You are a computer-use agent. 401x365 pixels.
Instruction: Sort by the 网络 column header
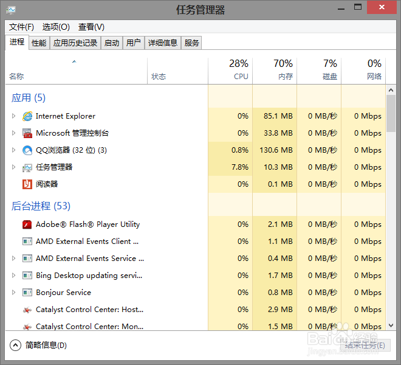click(363, 71)
